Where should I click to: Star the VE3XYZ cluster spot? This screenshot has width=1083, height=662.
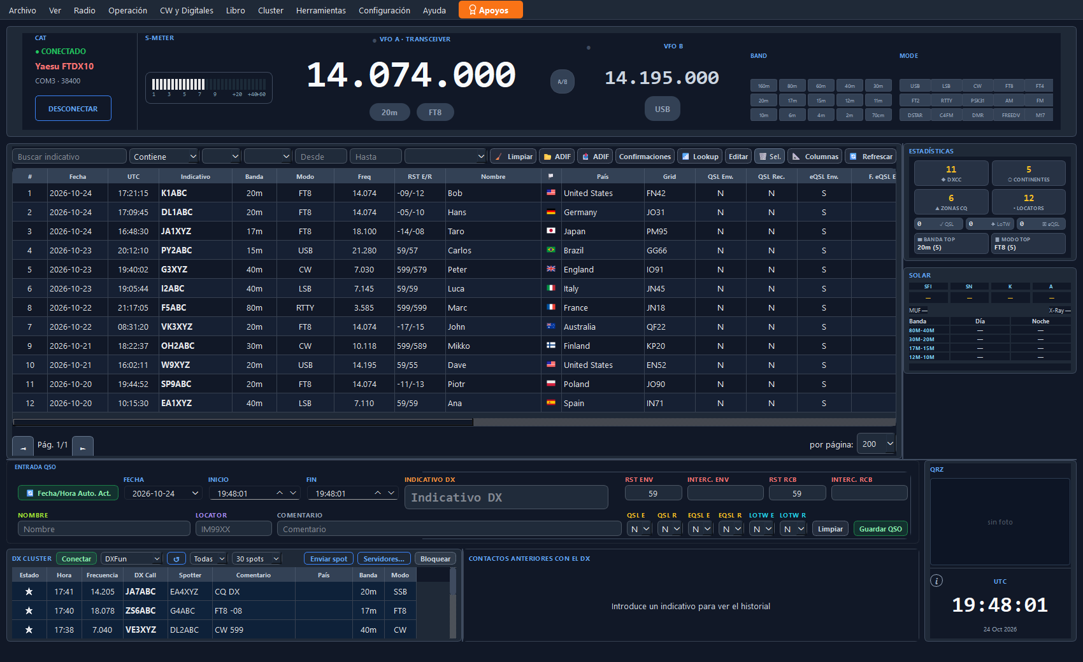click(x=29, y=630)
